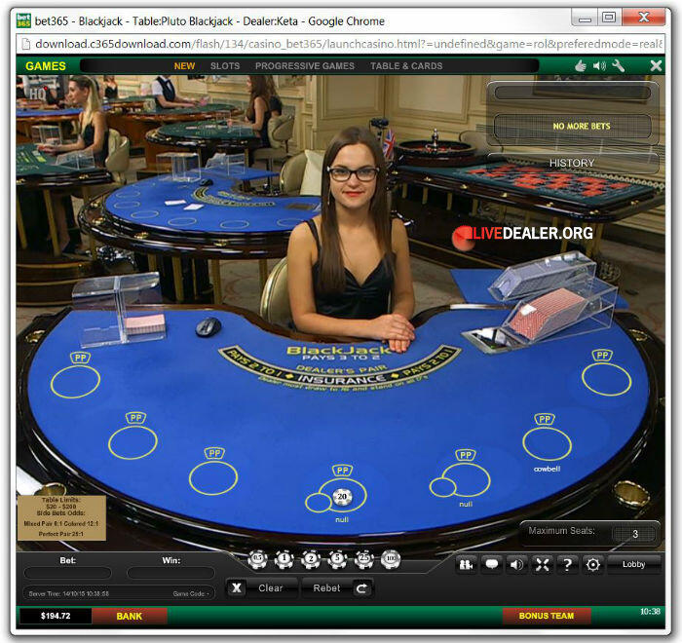Click the 10:38 clock in the bottom bar
The width and height of the screenshot is (682, 643).
[x=650, y=611]
